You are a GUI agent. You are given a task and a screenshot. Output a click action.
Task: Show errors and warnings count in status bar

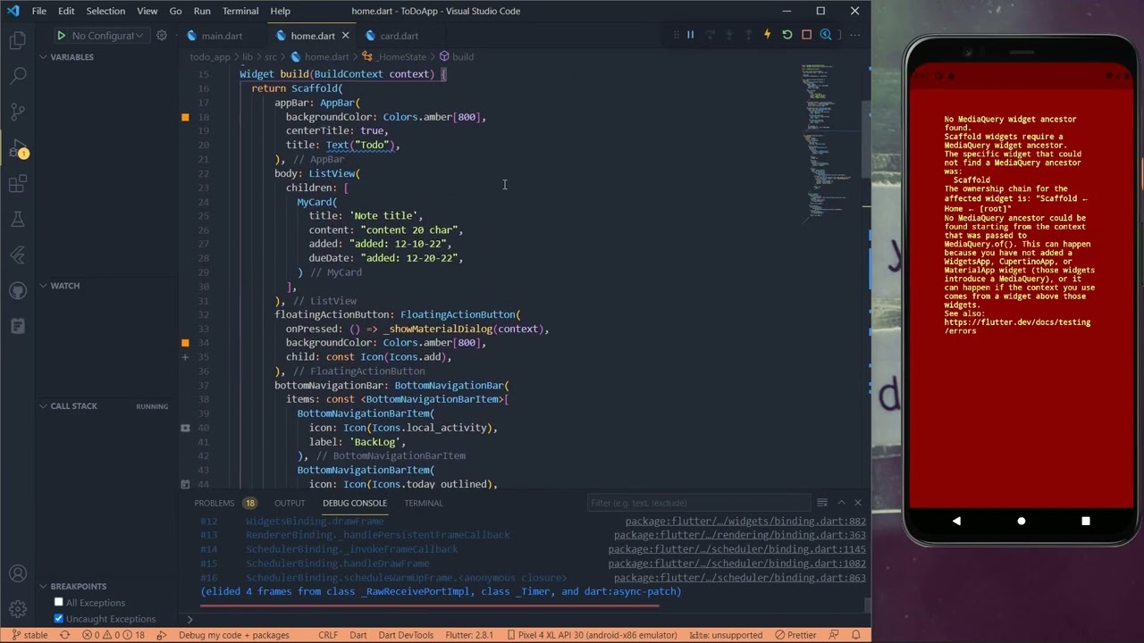click(x=114, y=635)
